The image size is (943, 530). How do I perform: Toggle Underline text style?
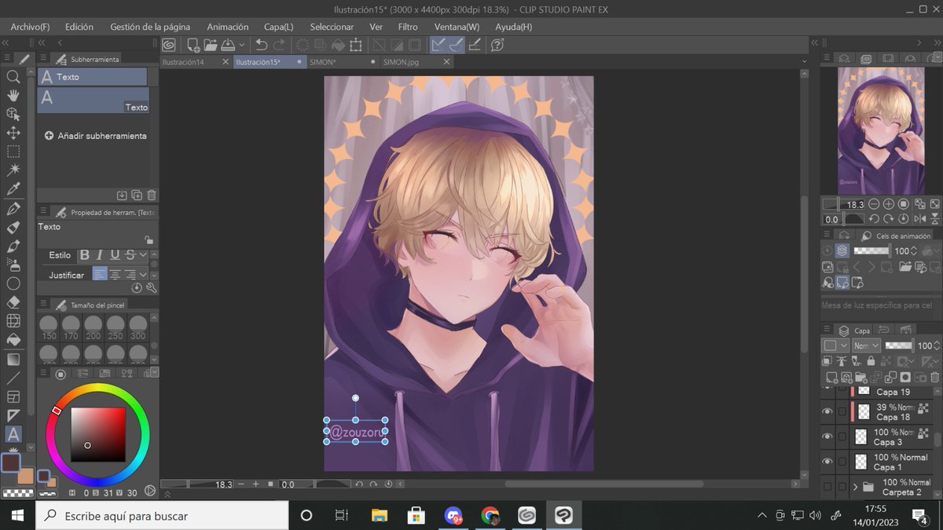[115, 254]
